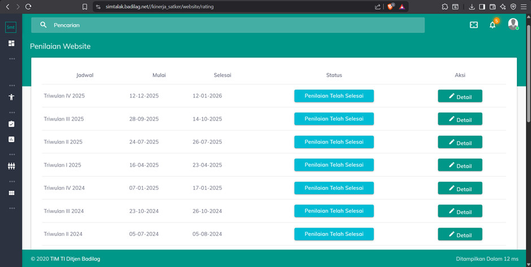
Task: Open the browser extensions puzzle menu
Action: coord(445,7)
